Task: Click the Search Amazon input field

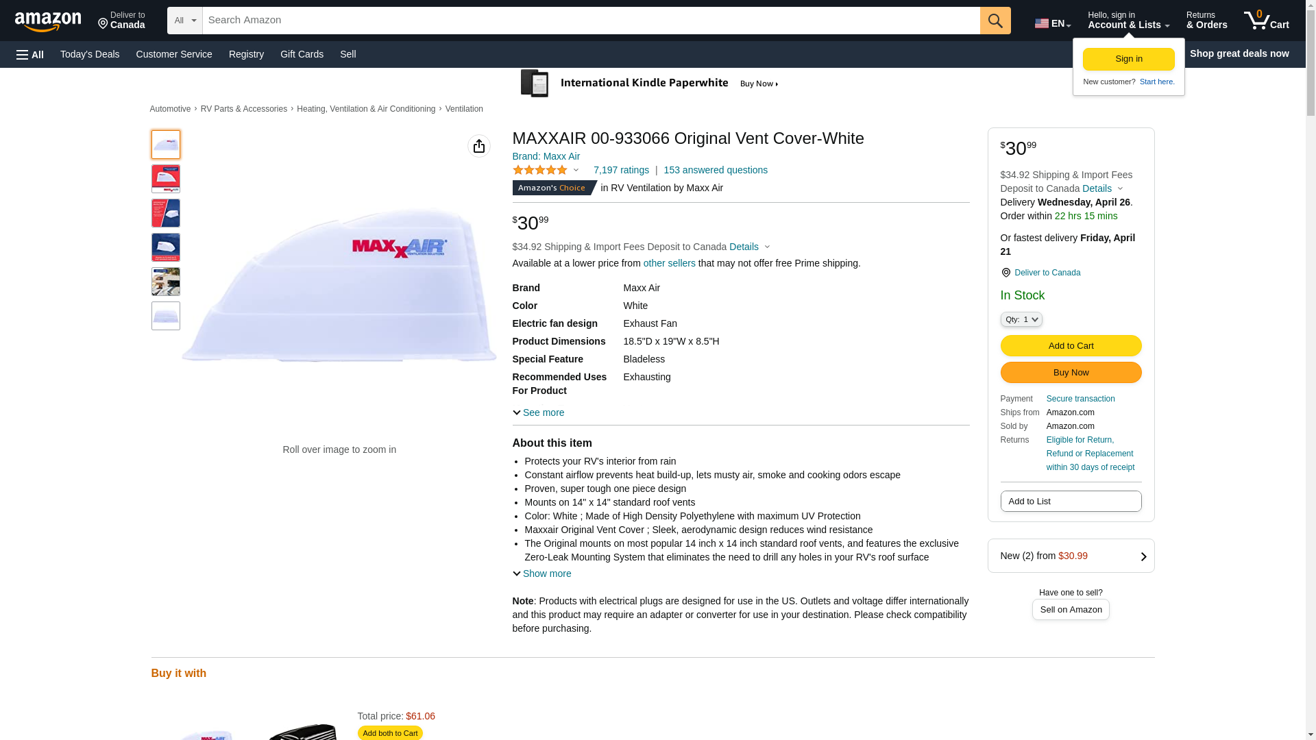Action: coord(591,21)
